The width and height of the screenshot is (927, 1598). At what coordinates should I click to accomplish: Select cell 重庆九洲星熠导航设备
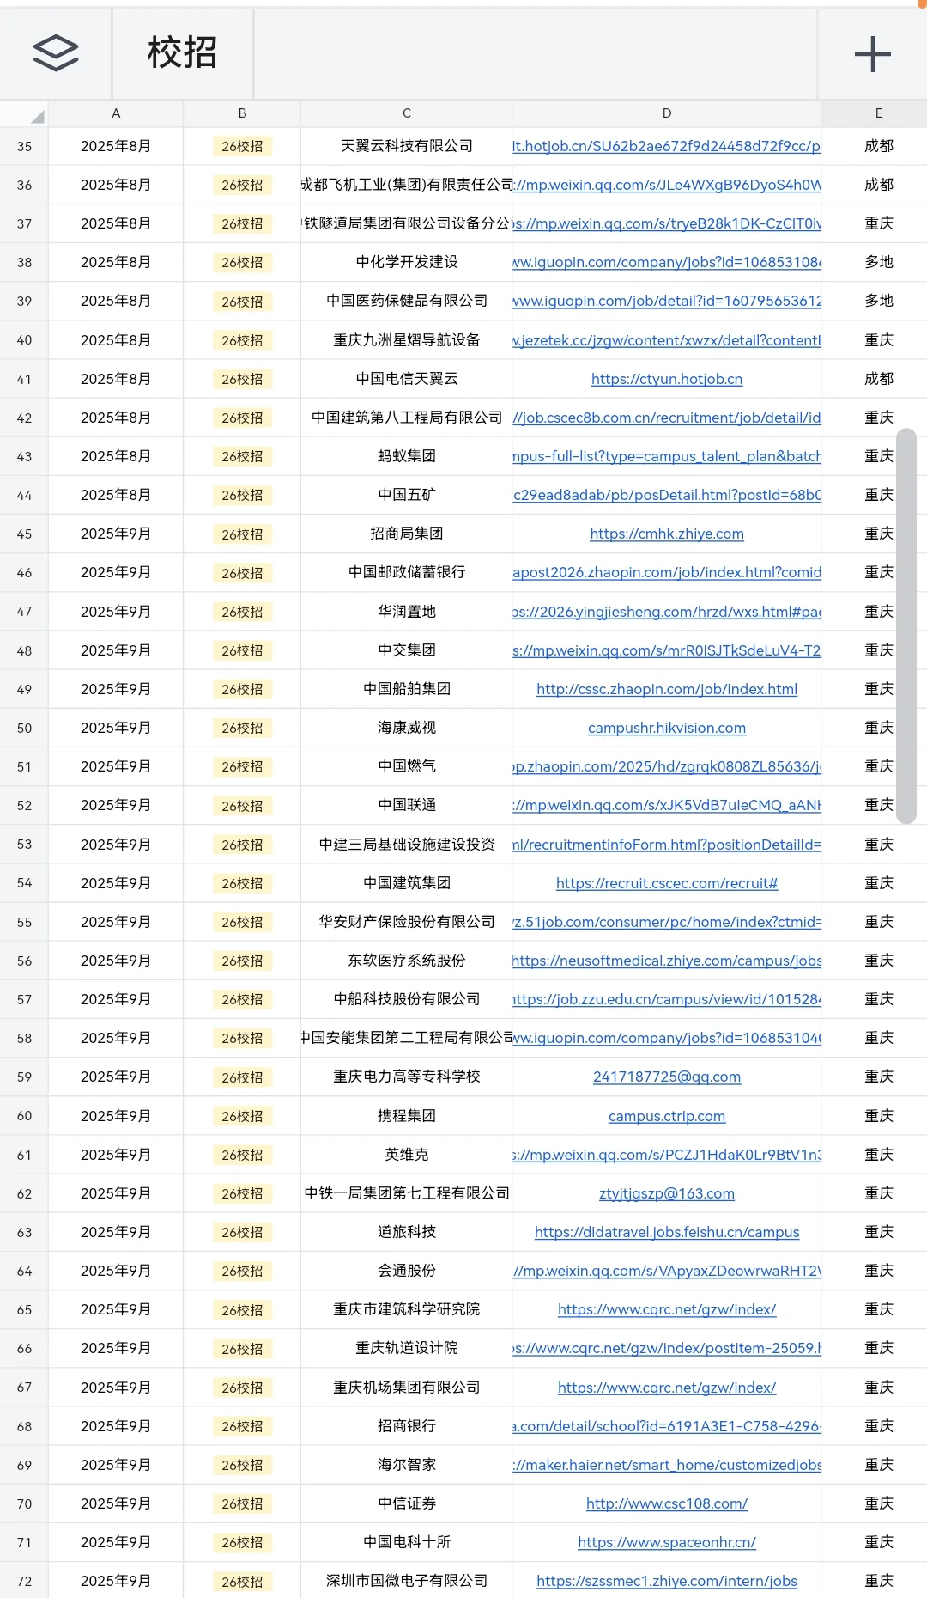pyautogui.click(x=407, y=340)
